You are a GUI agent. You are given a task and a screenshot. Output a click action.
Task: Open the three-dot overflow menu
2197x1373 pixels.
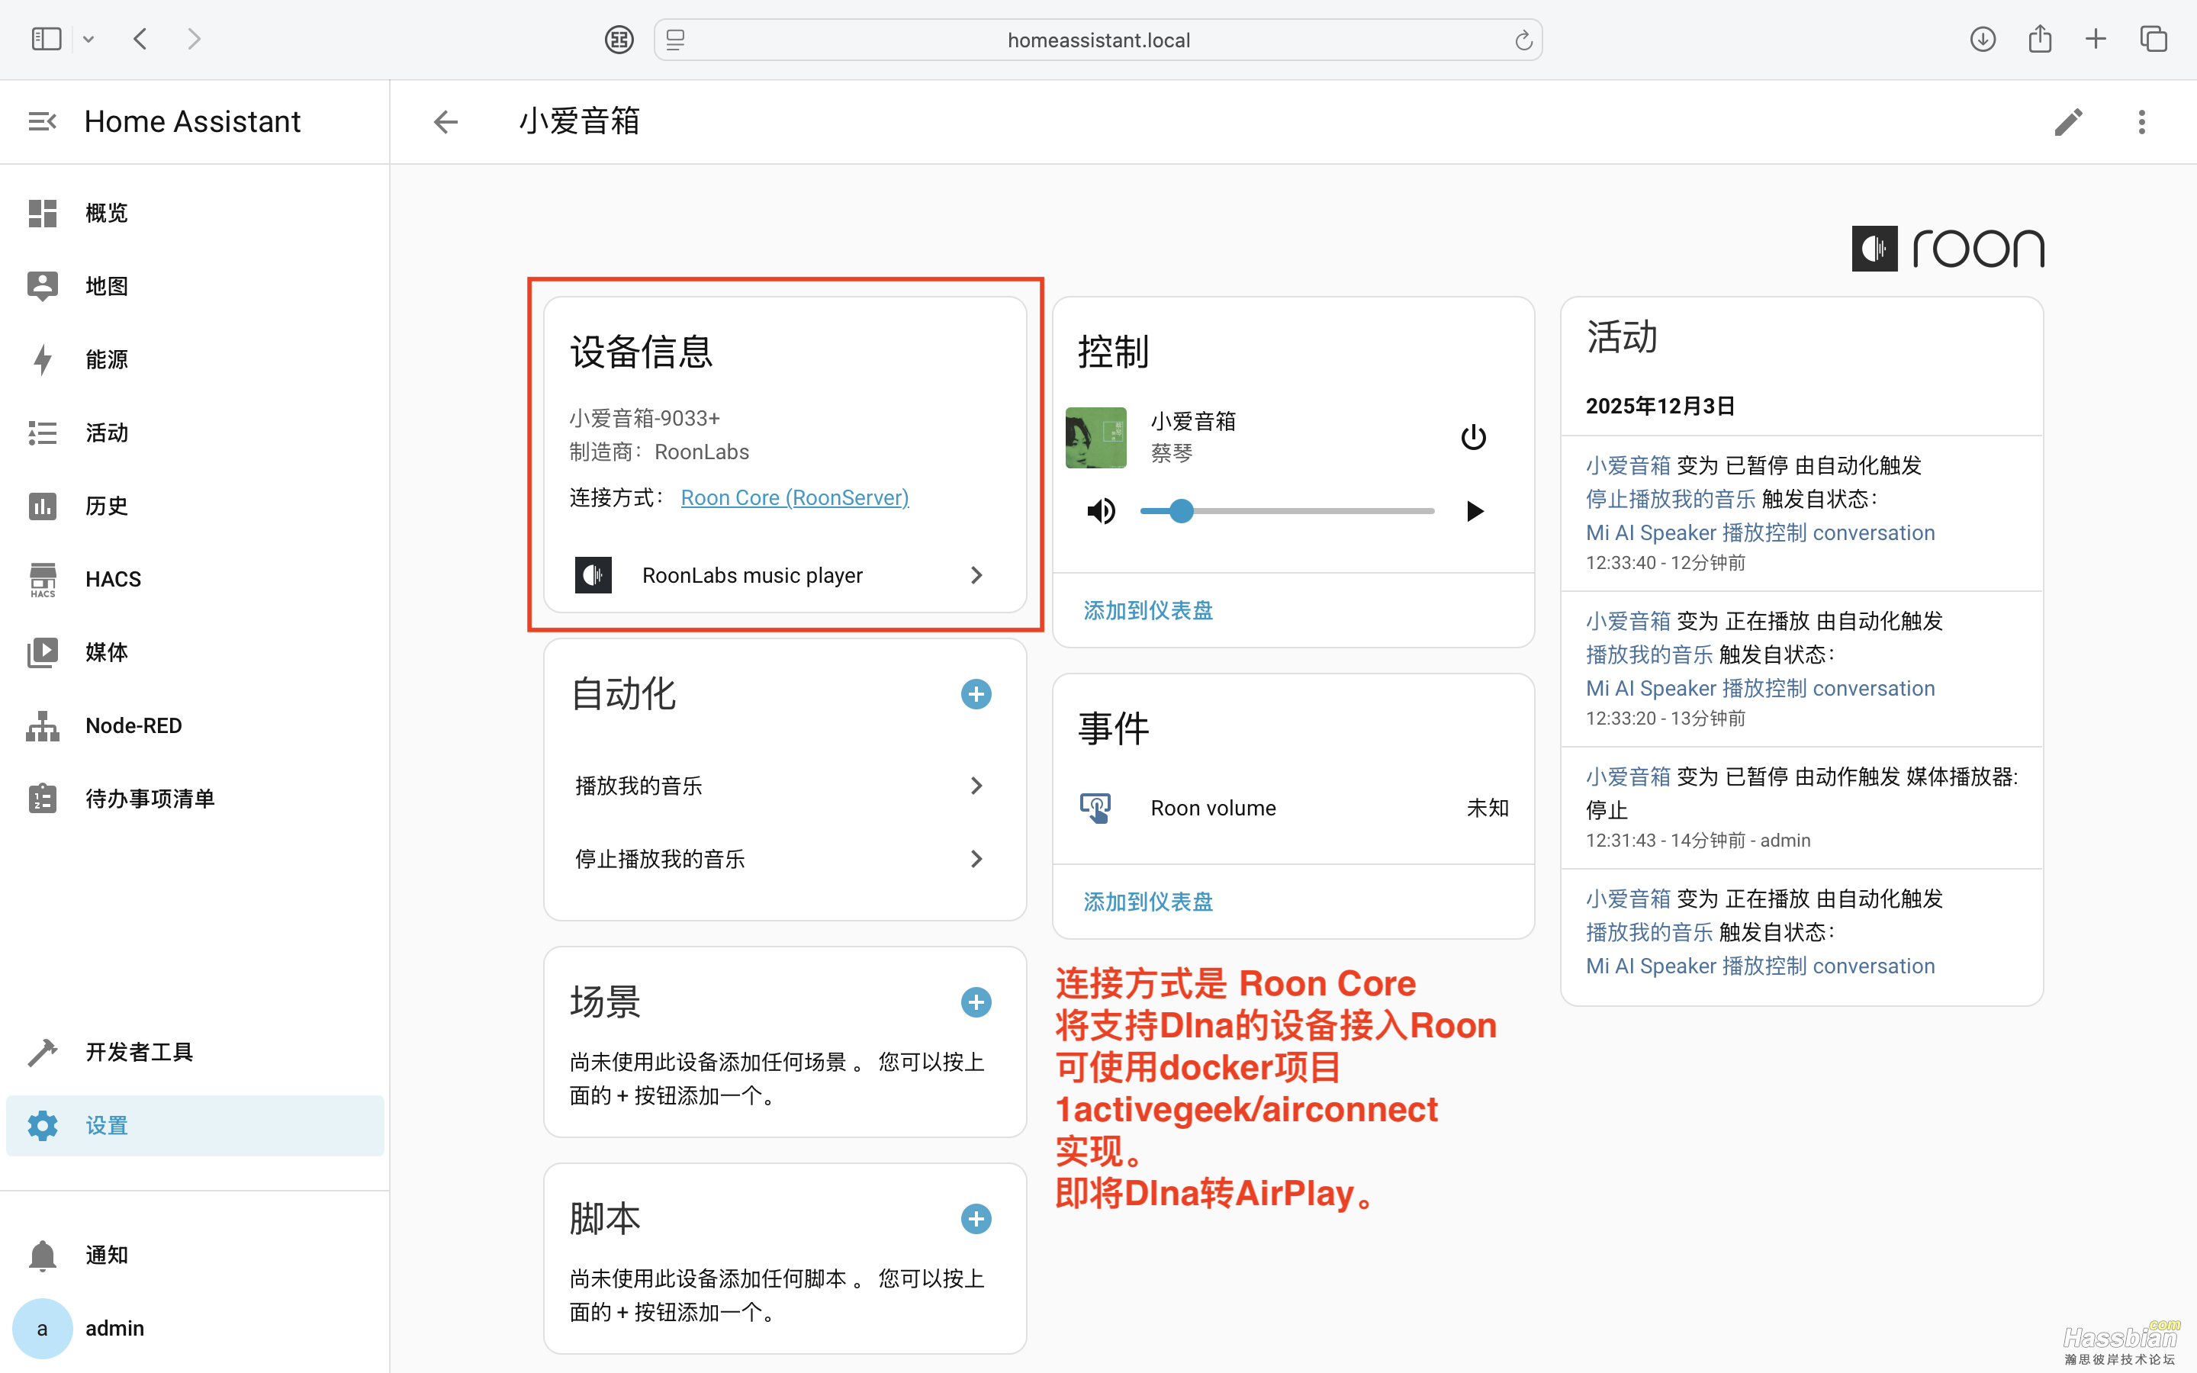click(x=2141, y=122)
